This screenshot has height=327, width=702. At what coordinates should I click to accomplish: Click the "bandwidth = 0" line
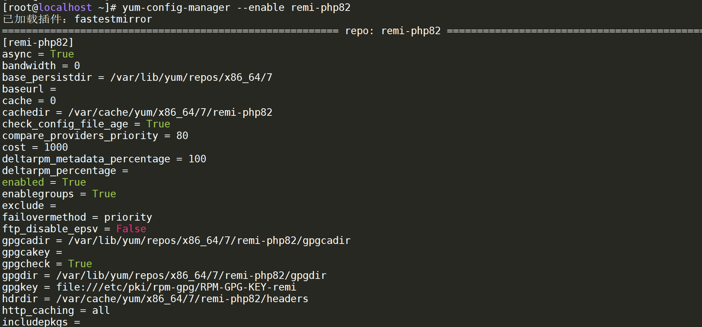(x=41, y=66)
